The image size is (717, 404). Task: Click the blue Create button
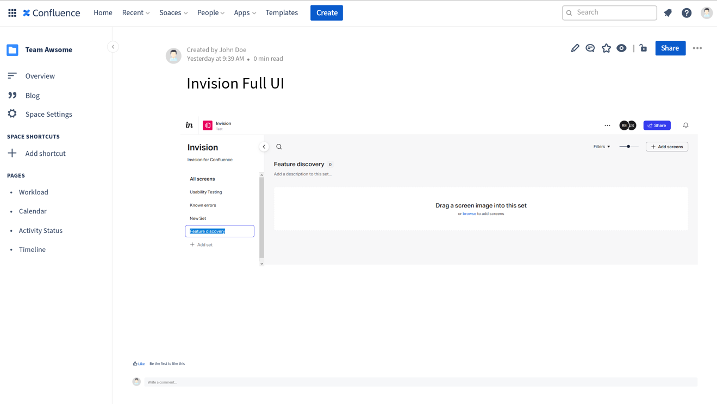(x=326, y=12)
